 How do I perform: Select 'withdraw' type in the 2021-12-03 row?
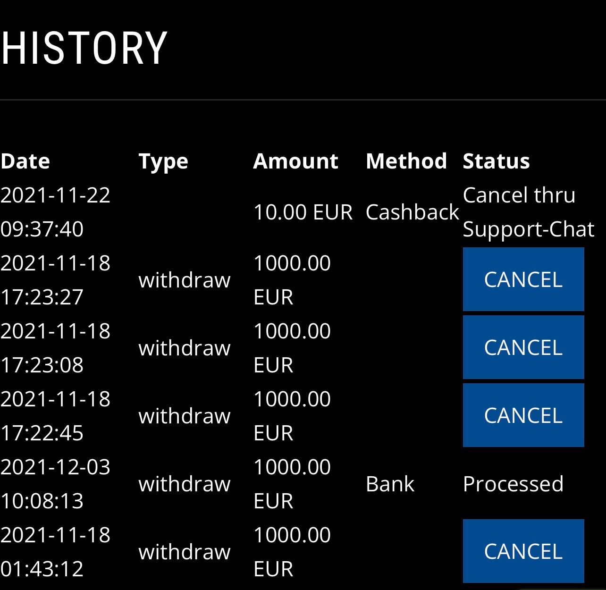click(185, 484)
